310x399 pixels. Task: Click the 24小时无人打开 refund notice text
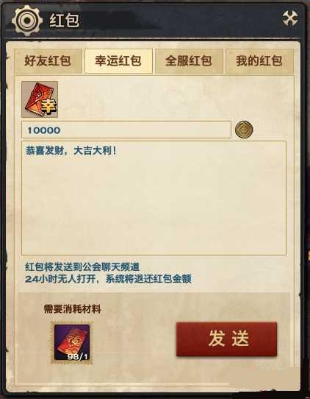click(60, 279)
